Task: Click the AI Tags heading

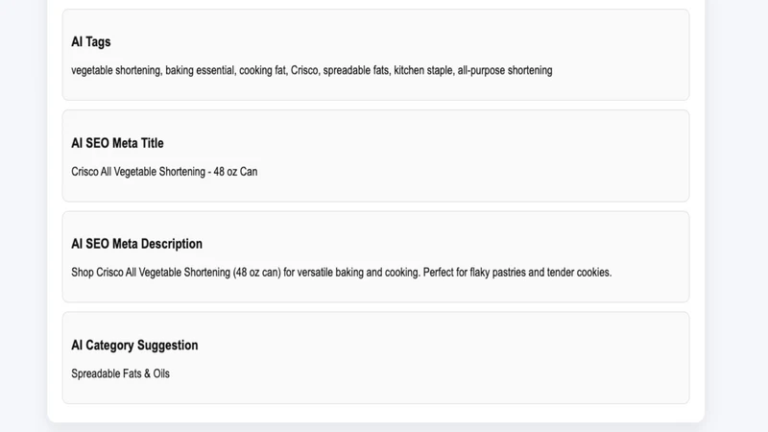Action: tap(90, 42)
